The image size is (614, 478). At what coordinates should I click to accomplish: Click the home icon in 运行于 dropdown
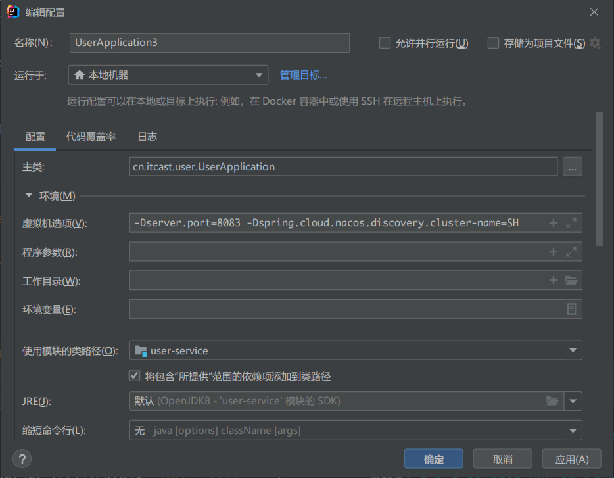(80, 75)
